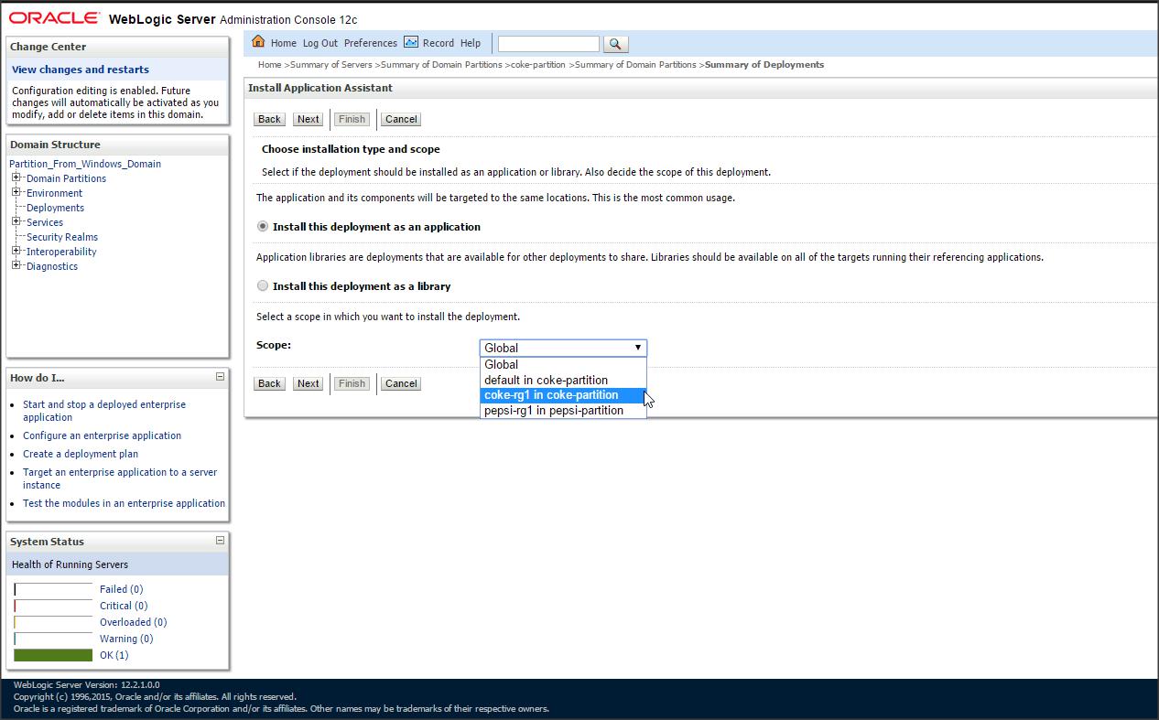Open the Scope dropdown showing Global
The height and width of the screenshot is (720, 1159).
563,348
